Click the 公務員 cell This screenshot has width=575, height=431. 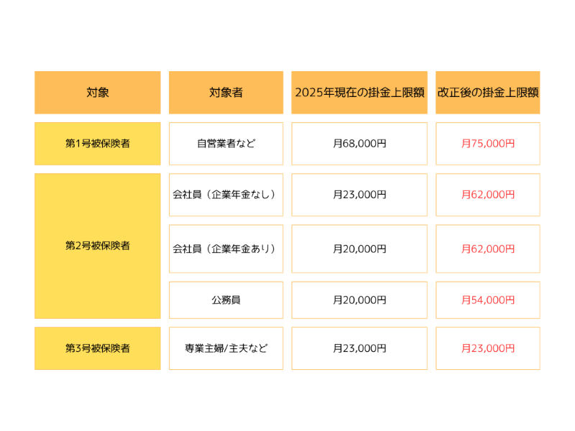(x=226, y=300)
